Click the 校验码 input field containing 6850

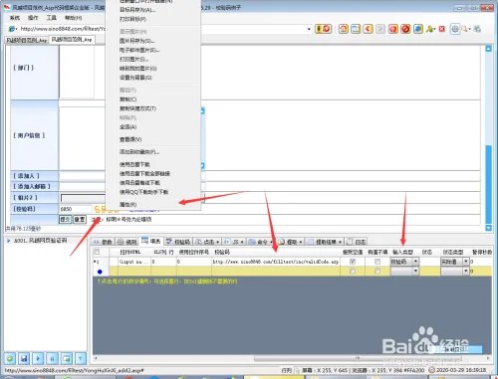[x=76, y=209]
